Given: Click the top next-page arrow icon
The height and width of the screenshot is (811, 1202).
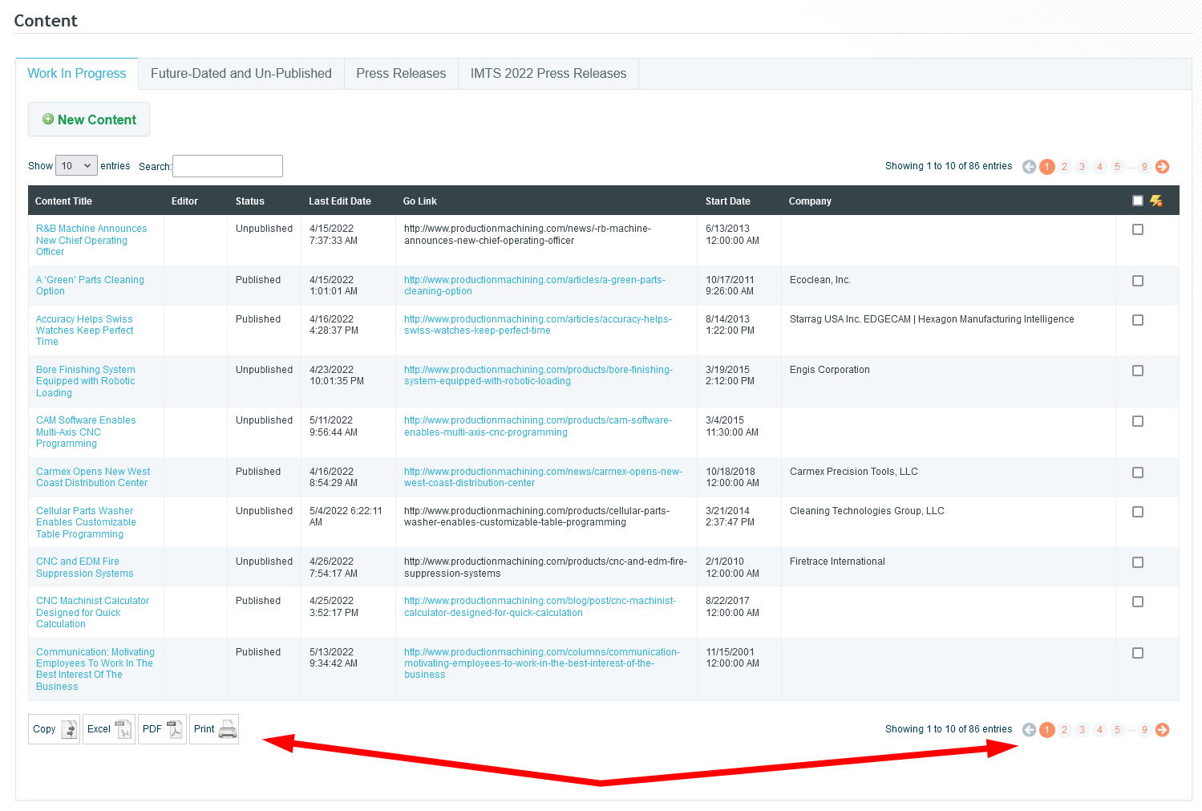Looking at the screenshot, I should pyautogui.click(x=1162, y=167).
